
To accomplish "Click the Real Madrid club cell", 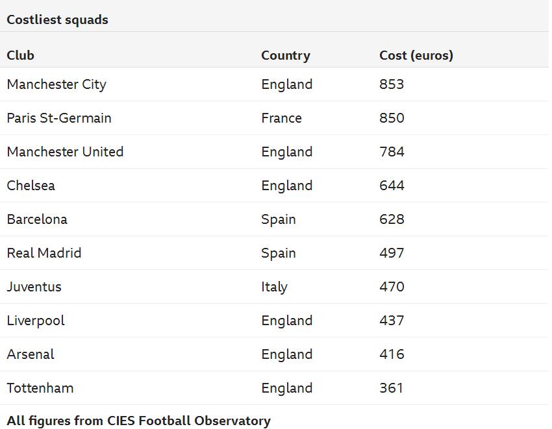I will pos(44,253).
